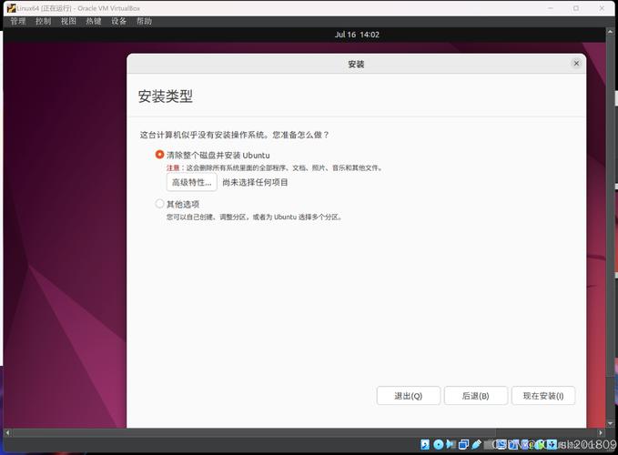Click the audio status bar icon
The image size is (618, 455).
(451, 444)
